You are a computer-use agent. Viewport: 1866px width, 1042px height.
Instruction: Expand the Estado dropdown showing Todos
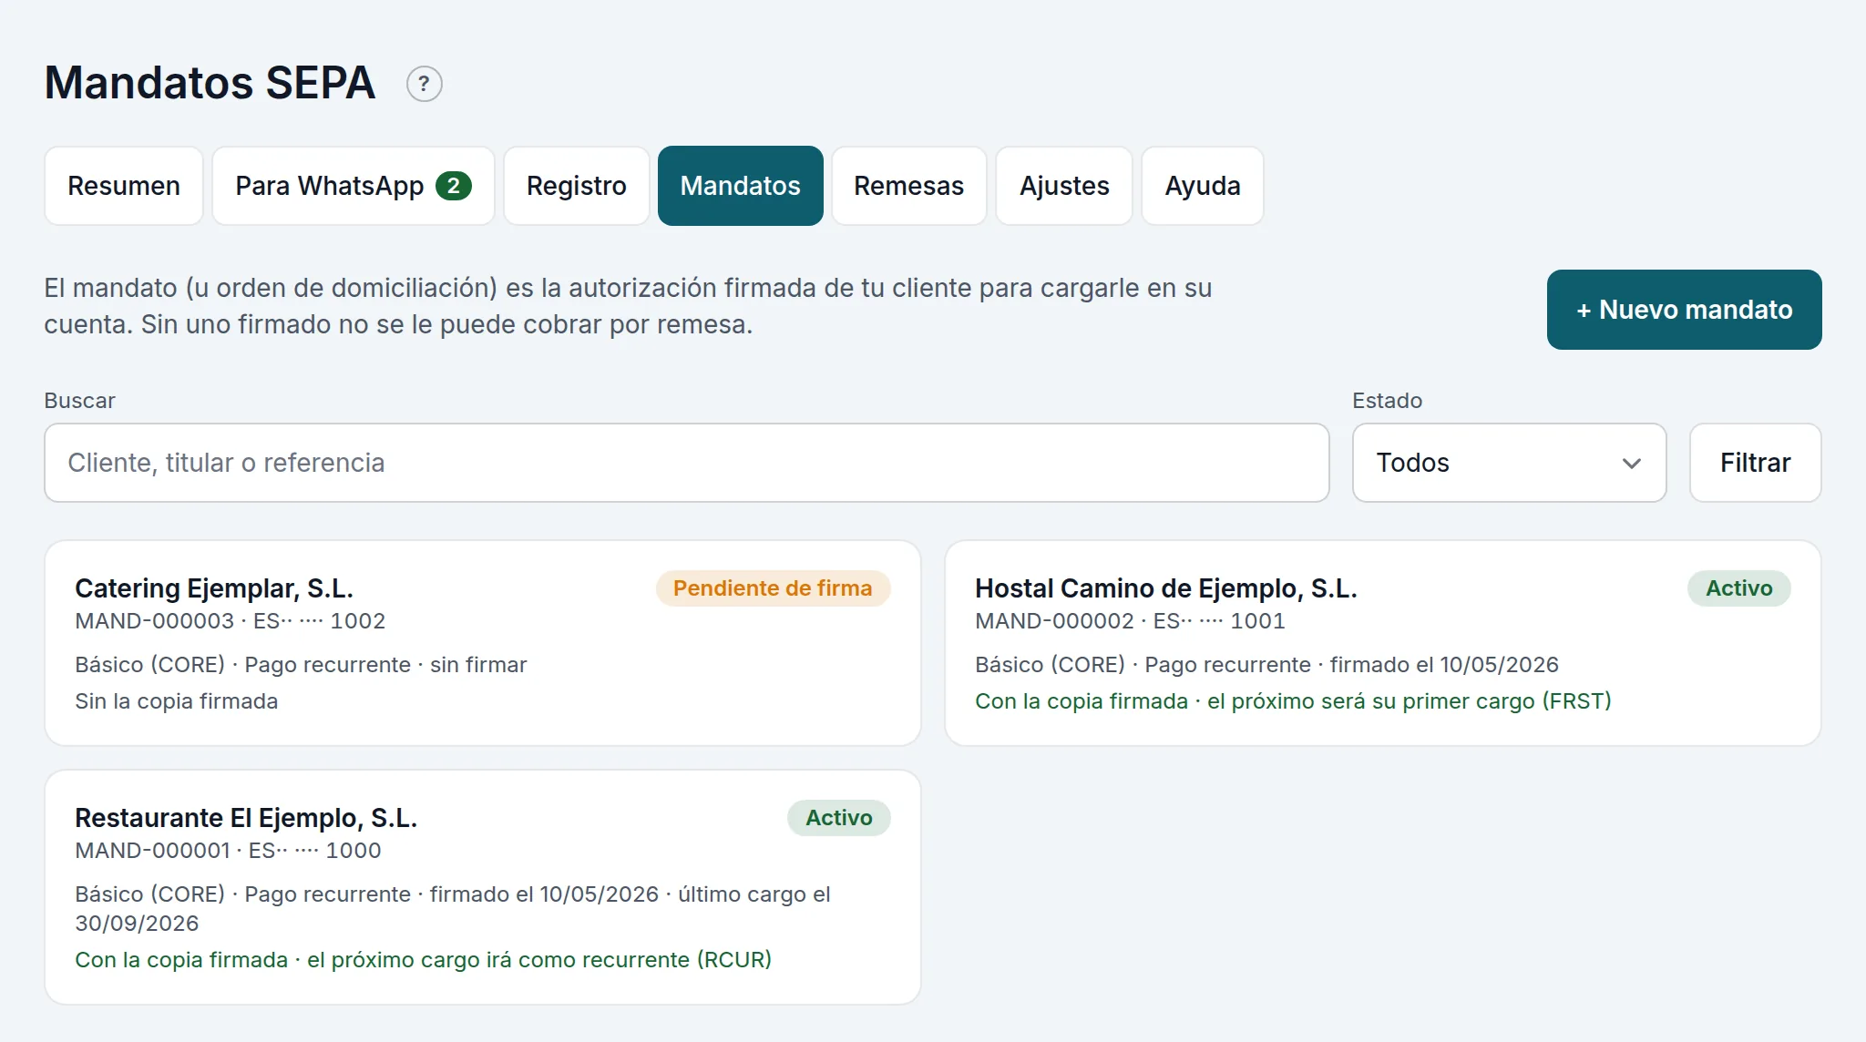click(x=1510, y=463)
